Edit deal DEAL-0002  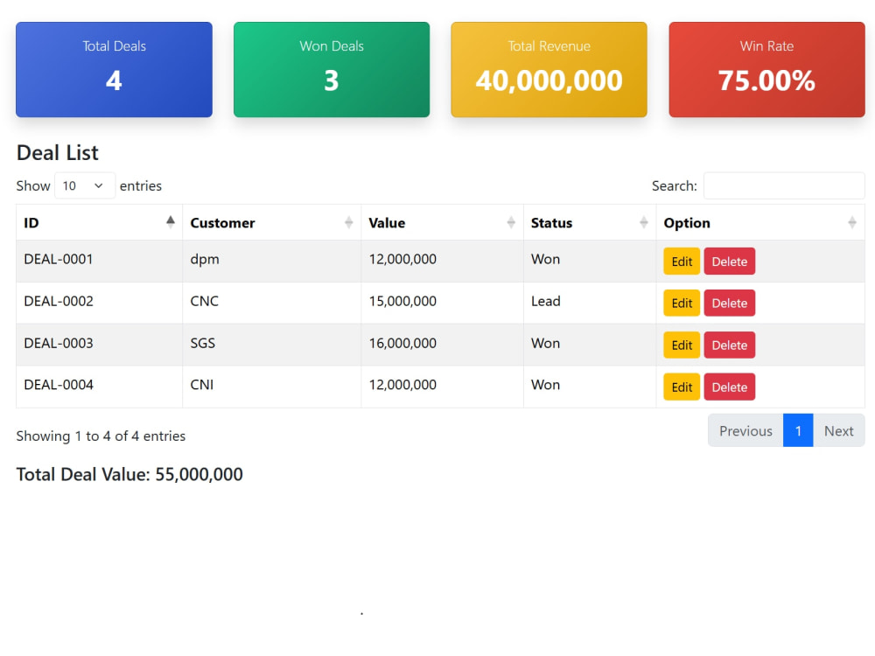point(682,303)
